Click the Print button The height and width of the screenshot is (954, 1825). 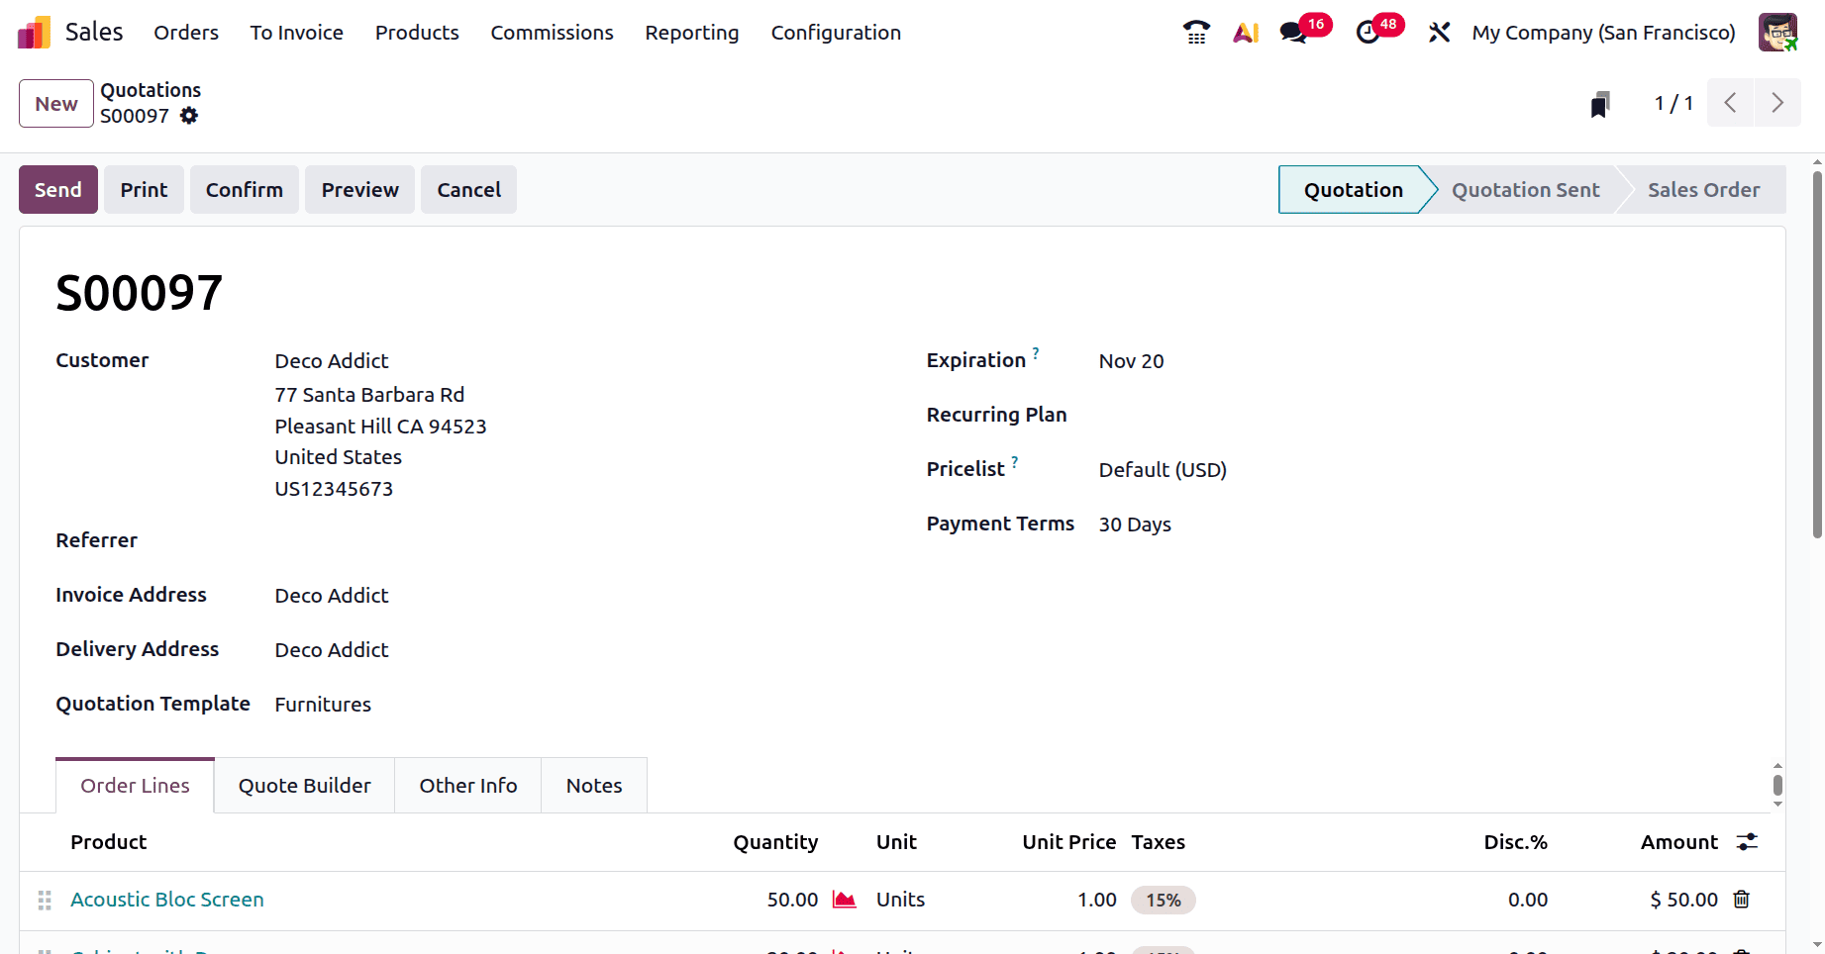tap(145, 190)
